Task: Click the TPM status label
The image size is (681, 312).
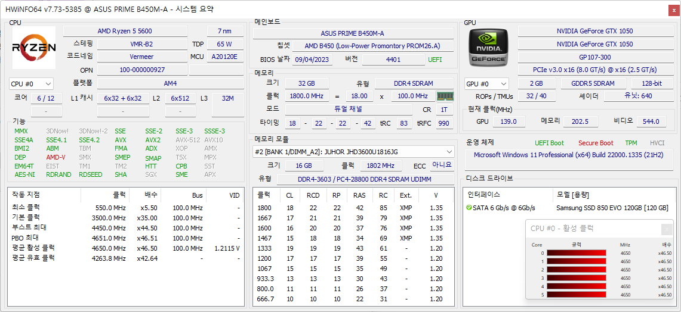Action: tap(631, 143)
